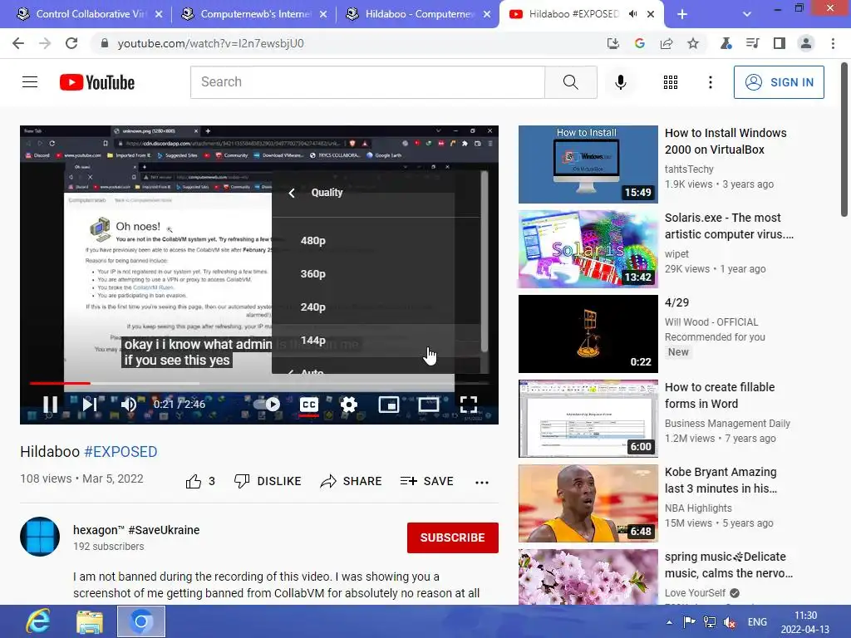Toggle the autoplay switch in the player
The height and width of the screenshot is (638, 851).
click(x=268, y=405)
